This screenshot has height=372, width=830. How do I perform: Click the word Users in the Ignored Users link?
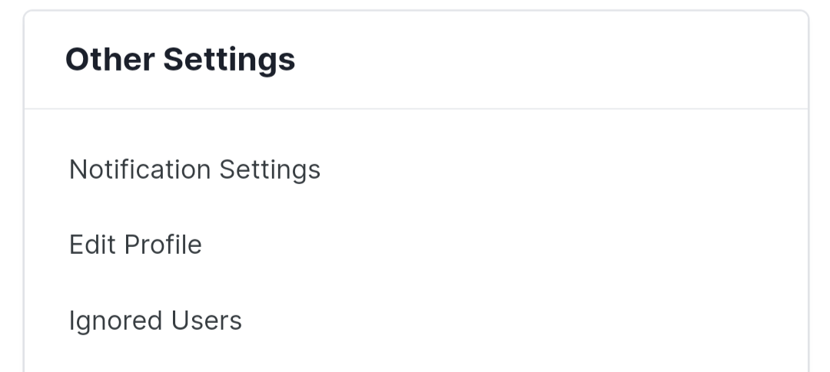207,321
